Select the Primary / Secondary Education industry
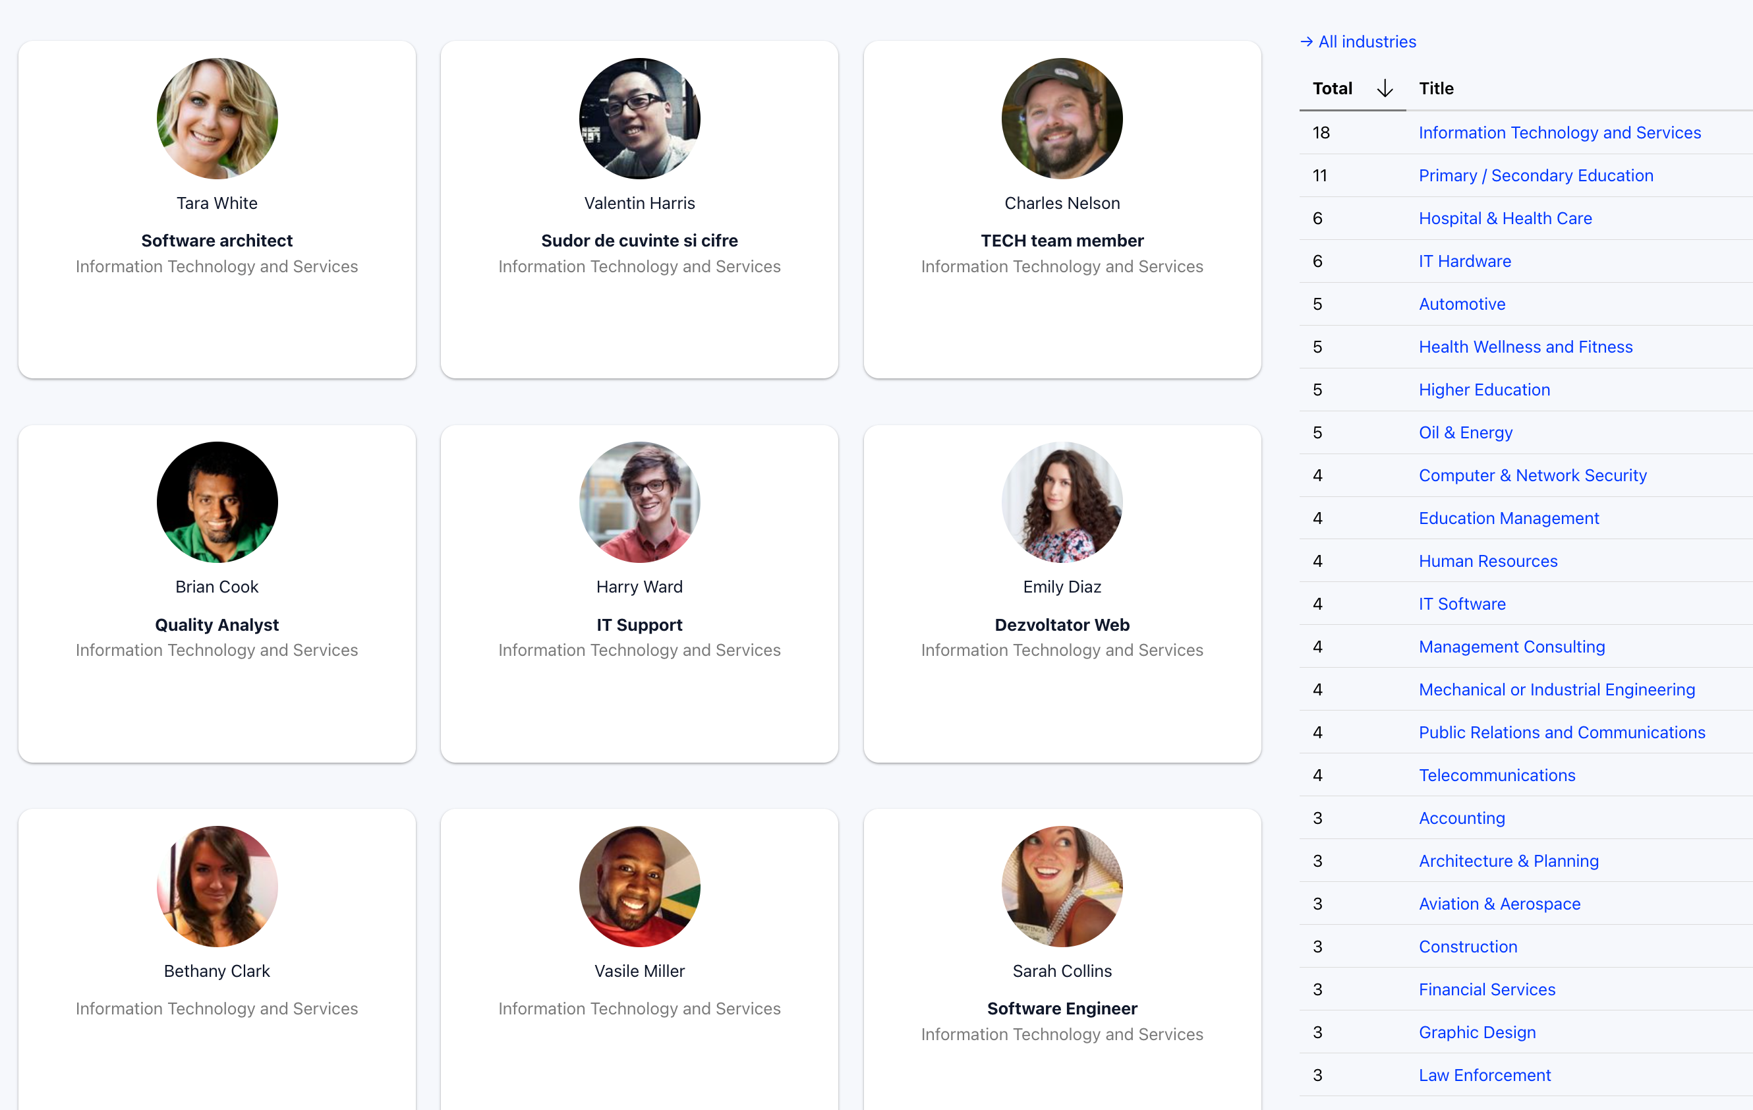This screenshot has width=1753, height=1110. [x=1536, y=175]
